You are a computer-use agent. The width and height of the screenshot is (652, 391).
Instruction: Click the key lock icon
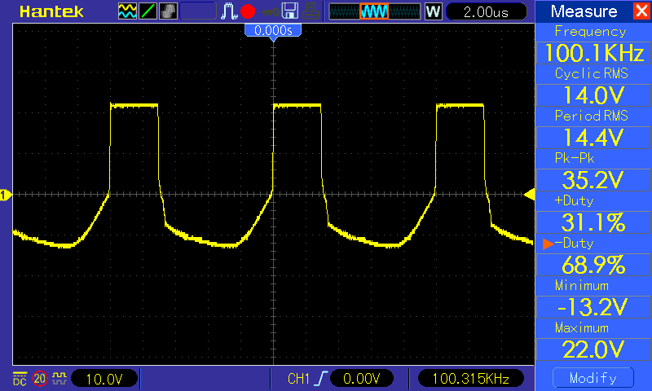point(271,11)
